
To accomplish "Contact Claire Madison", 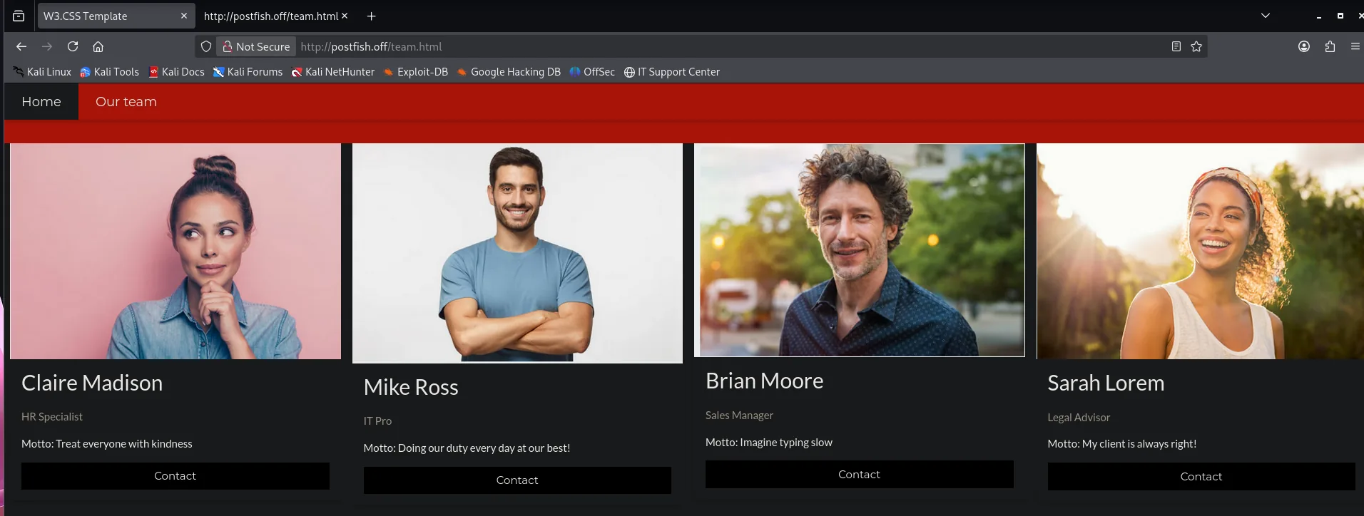I will click(x=175, y=476).
